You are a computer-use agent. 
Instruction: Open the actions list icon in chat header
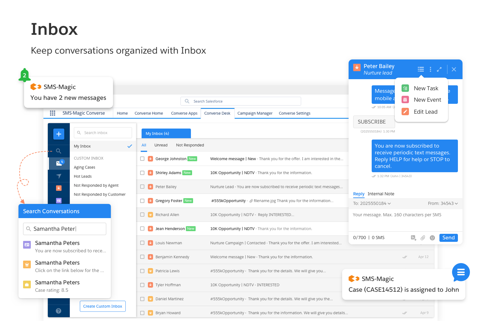coord(421,69)
